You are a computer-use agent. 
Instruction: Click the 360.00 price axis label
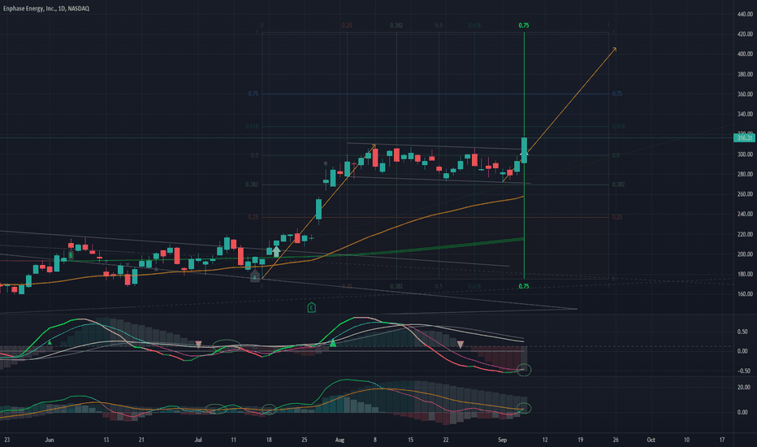pos(745,94)
